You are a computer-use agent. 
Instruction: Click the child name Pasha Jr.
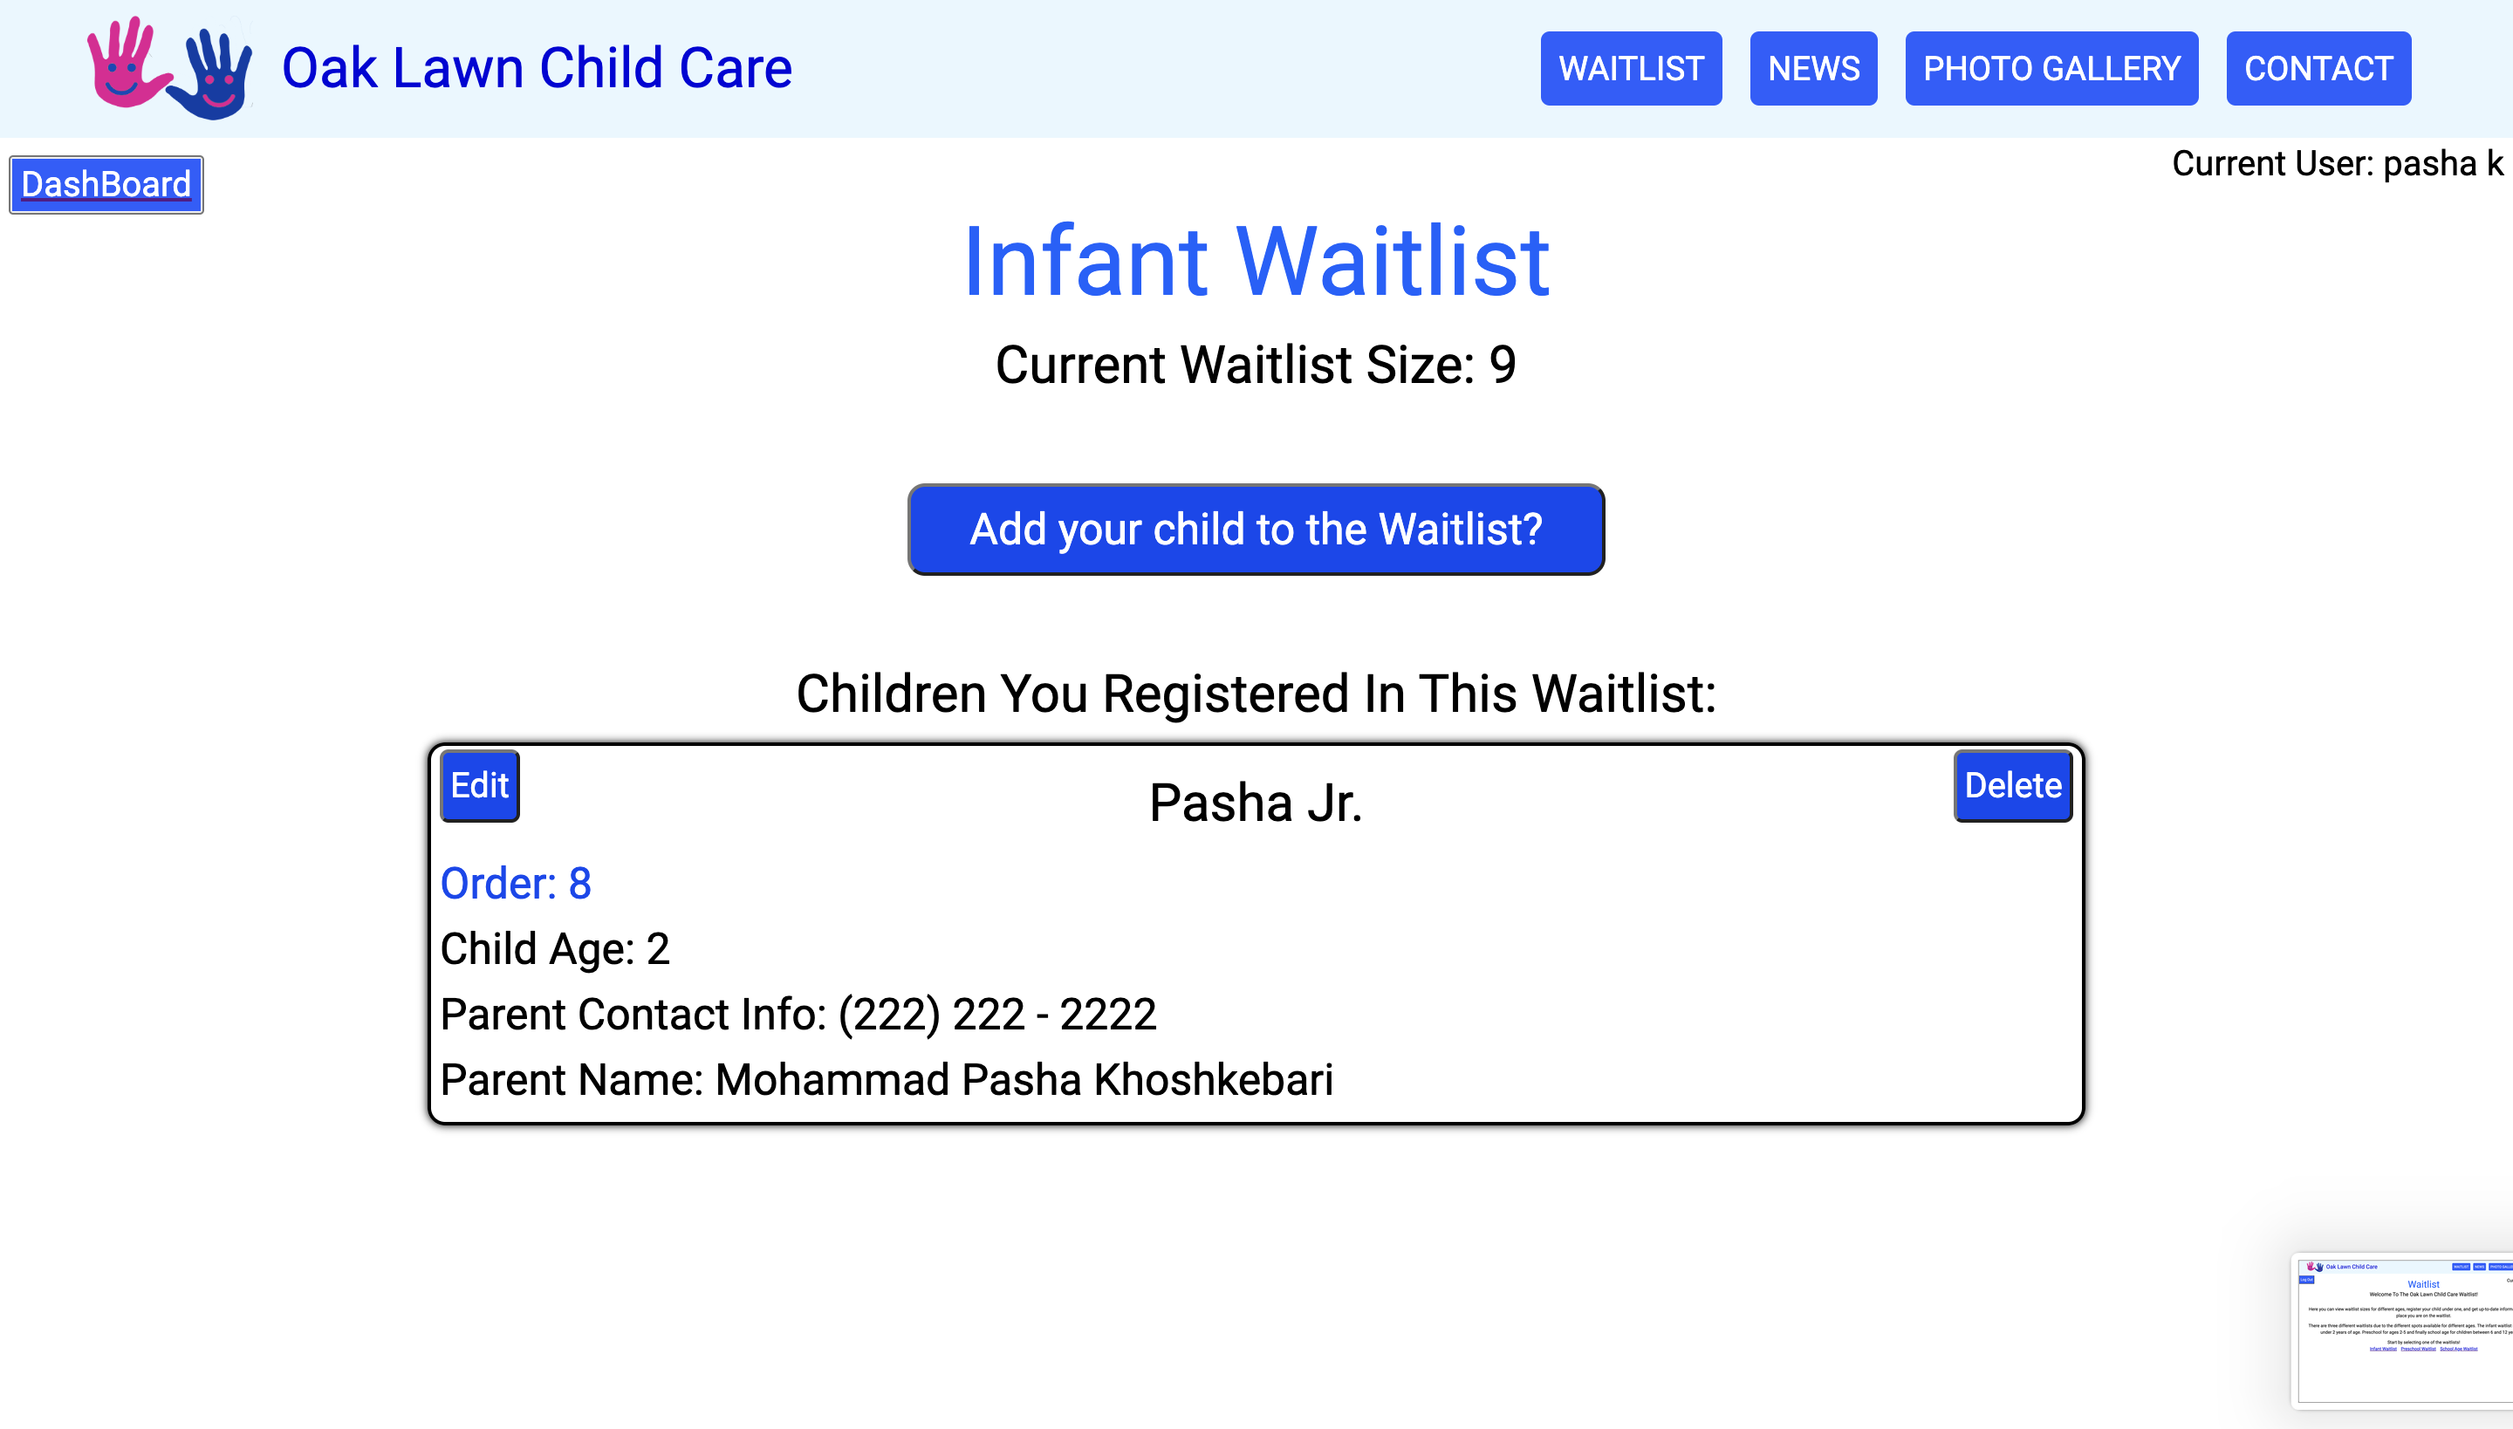point(1256,803)
